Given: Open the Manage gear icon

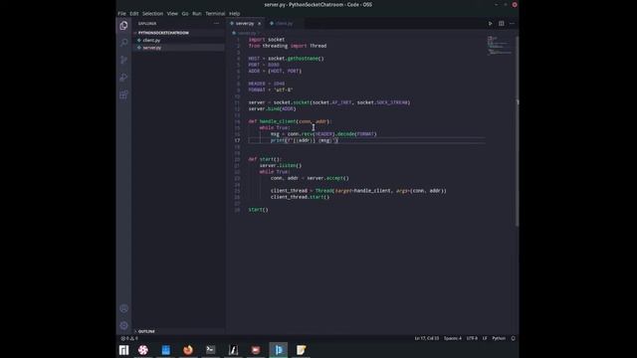Looking at the screenshot, I should click(123, 325).
